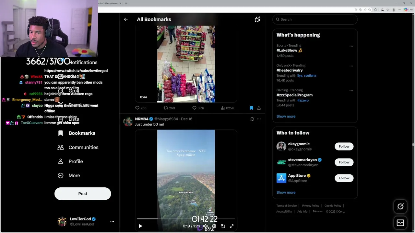This screenshot has width=415, height=233.
Task: Open the bookmark folders icon in header
Action: (257, 19)
